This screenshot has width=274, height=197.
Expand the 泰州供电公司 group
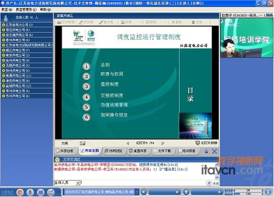(x=3, y=40)
